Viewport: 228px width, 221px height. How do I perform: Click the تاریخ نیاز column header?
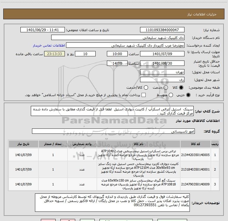pyautogui.click(x=23, y=144)
